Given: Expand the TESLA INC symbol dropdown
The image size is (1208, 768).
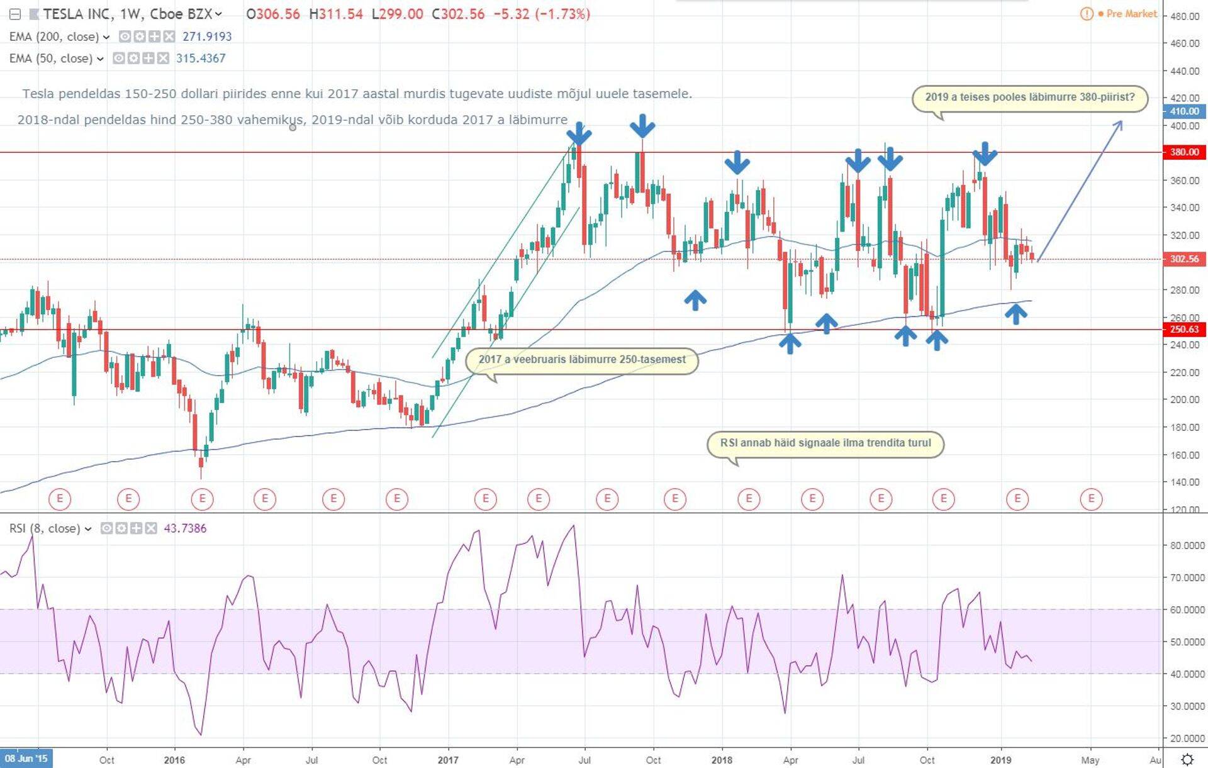Looking at the screenshot, I should point(218,14).
